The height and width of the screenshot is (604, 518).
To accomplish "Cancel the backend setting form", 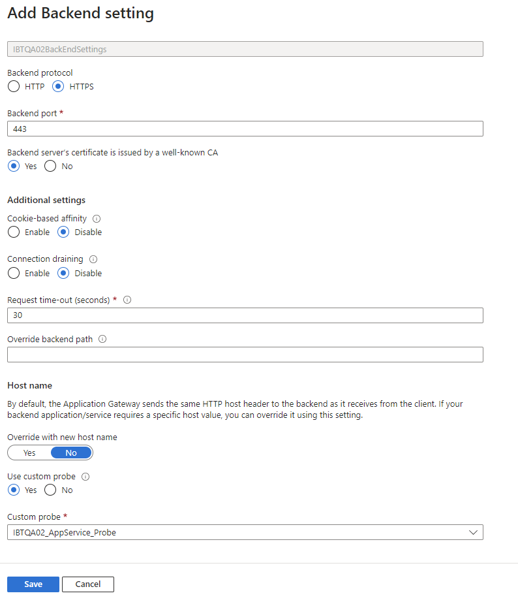I will 87,584.
